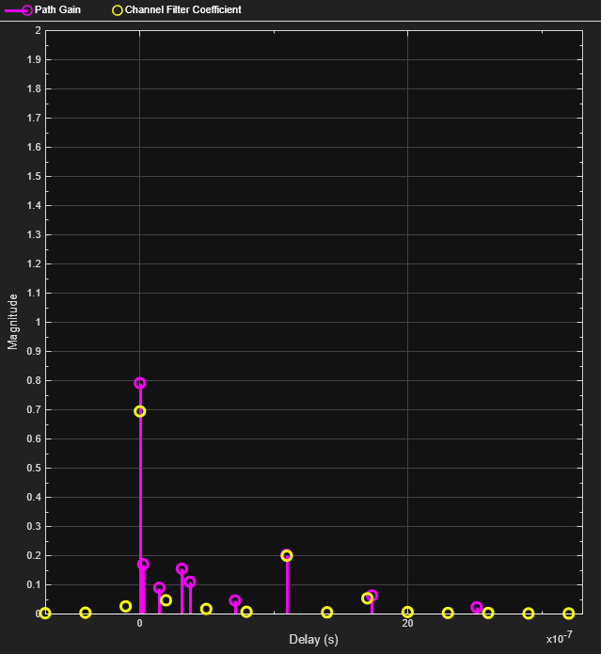
Task: Select the yellow marker at delay tick 20
Action: [407, 612]
